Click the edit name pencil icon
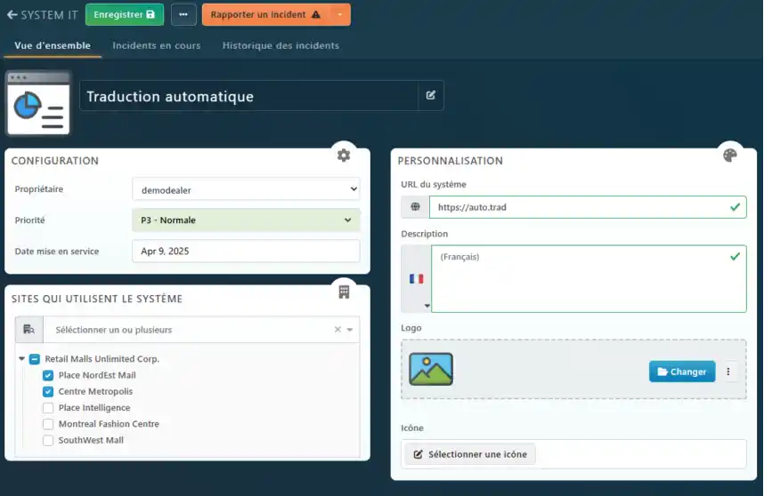Image resolution: width=764 pixels, height=496 pixels. tap(431, 95)
